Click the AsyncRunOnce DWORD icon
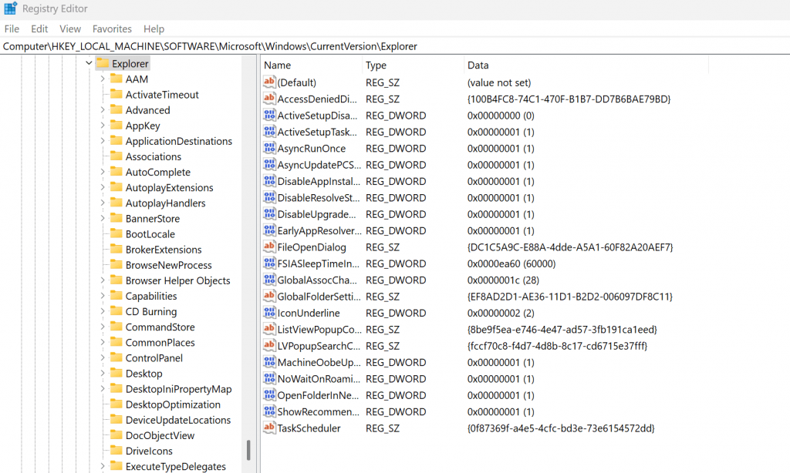This screenshot has width=790, height=473. click(269, 148)
